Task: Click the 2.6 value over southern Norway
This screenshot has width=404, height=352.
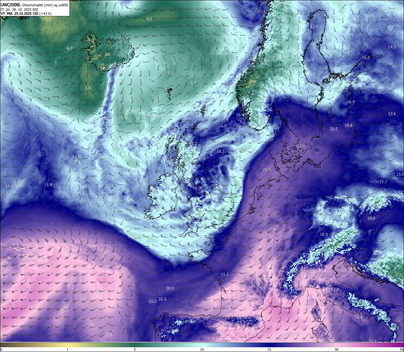Action: 253,81
